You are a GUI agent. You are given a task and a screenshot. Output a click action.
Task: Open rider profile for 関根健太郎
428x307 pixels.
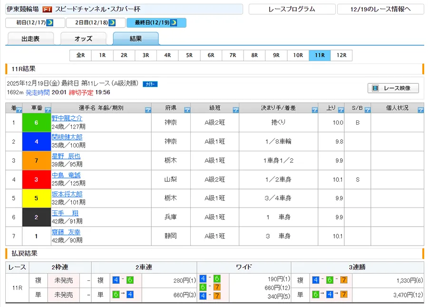click(67, 137)
